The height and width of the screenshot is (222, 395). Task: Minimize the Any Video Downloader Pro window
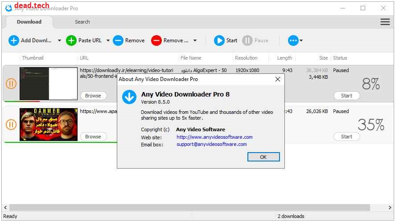coord(343,8)
